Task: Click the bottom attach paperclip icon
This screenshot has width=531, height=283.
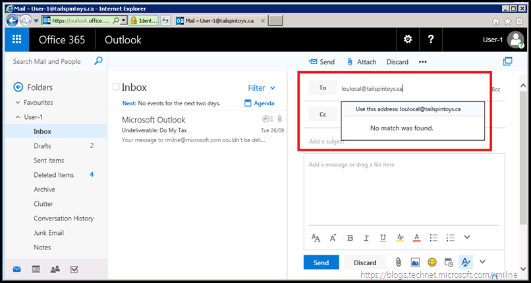Action: [x=399, y=262]
